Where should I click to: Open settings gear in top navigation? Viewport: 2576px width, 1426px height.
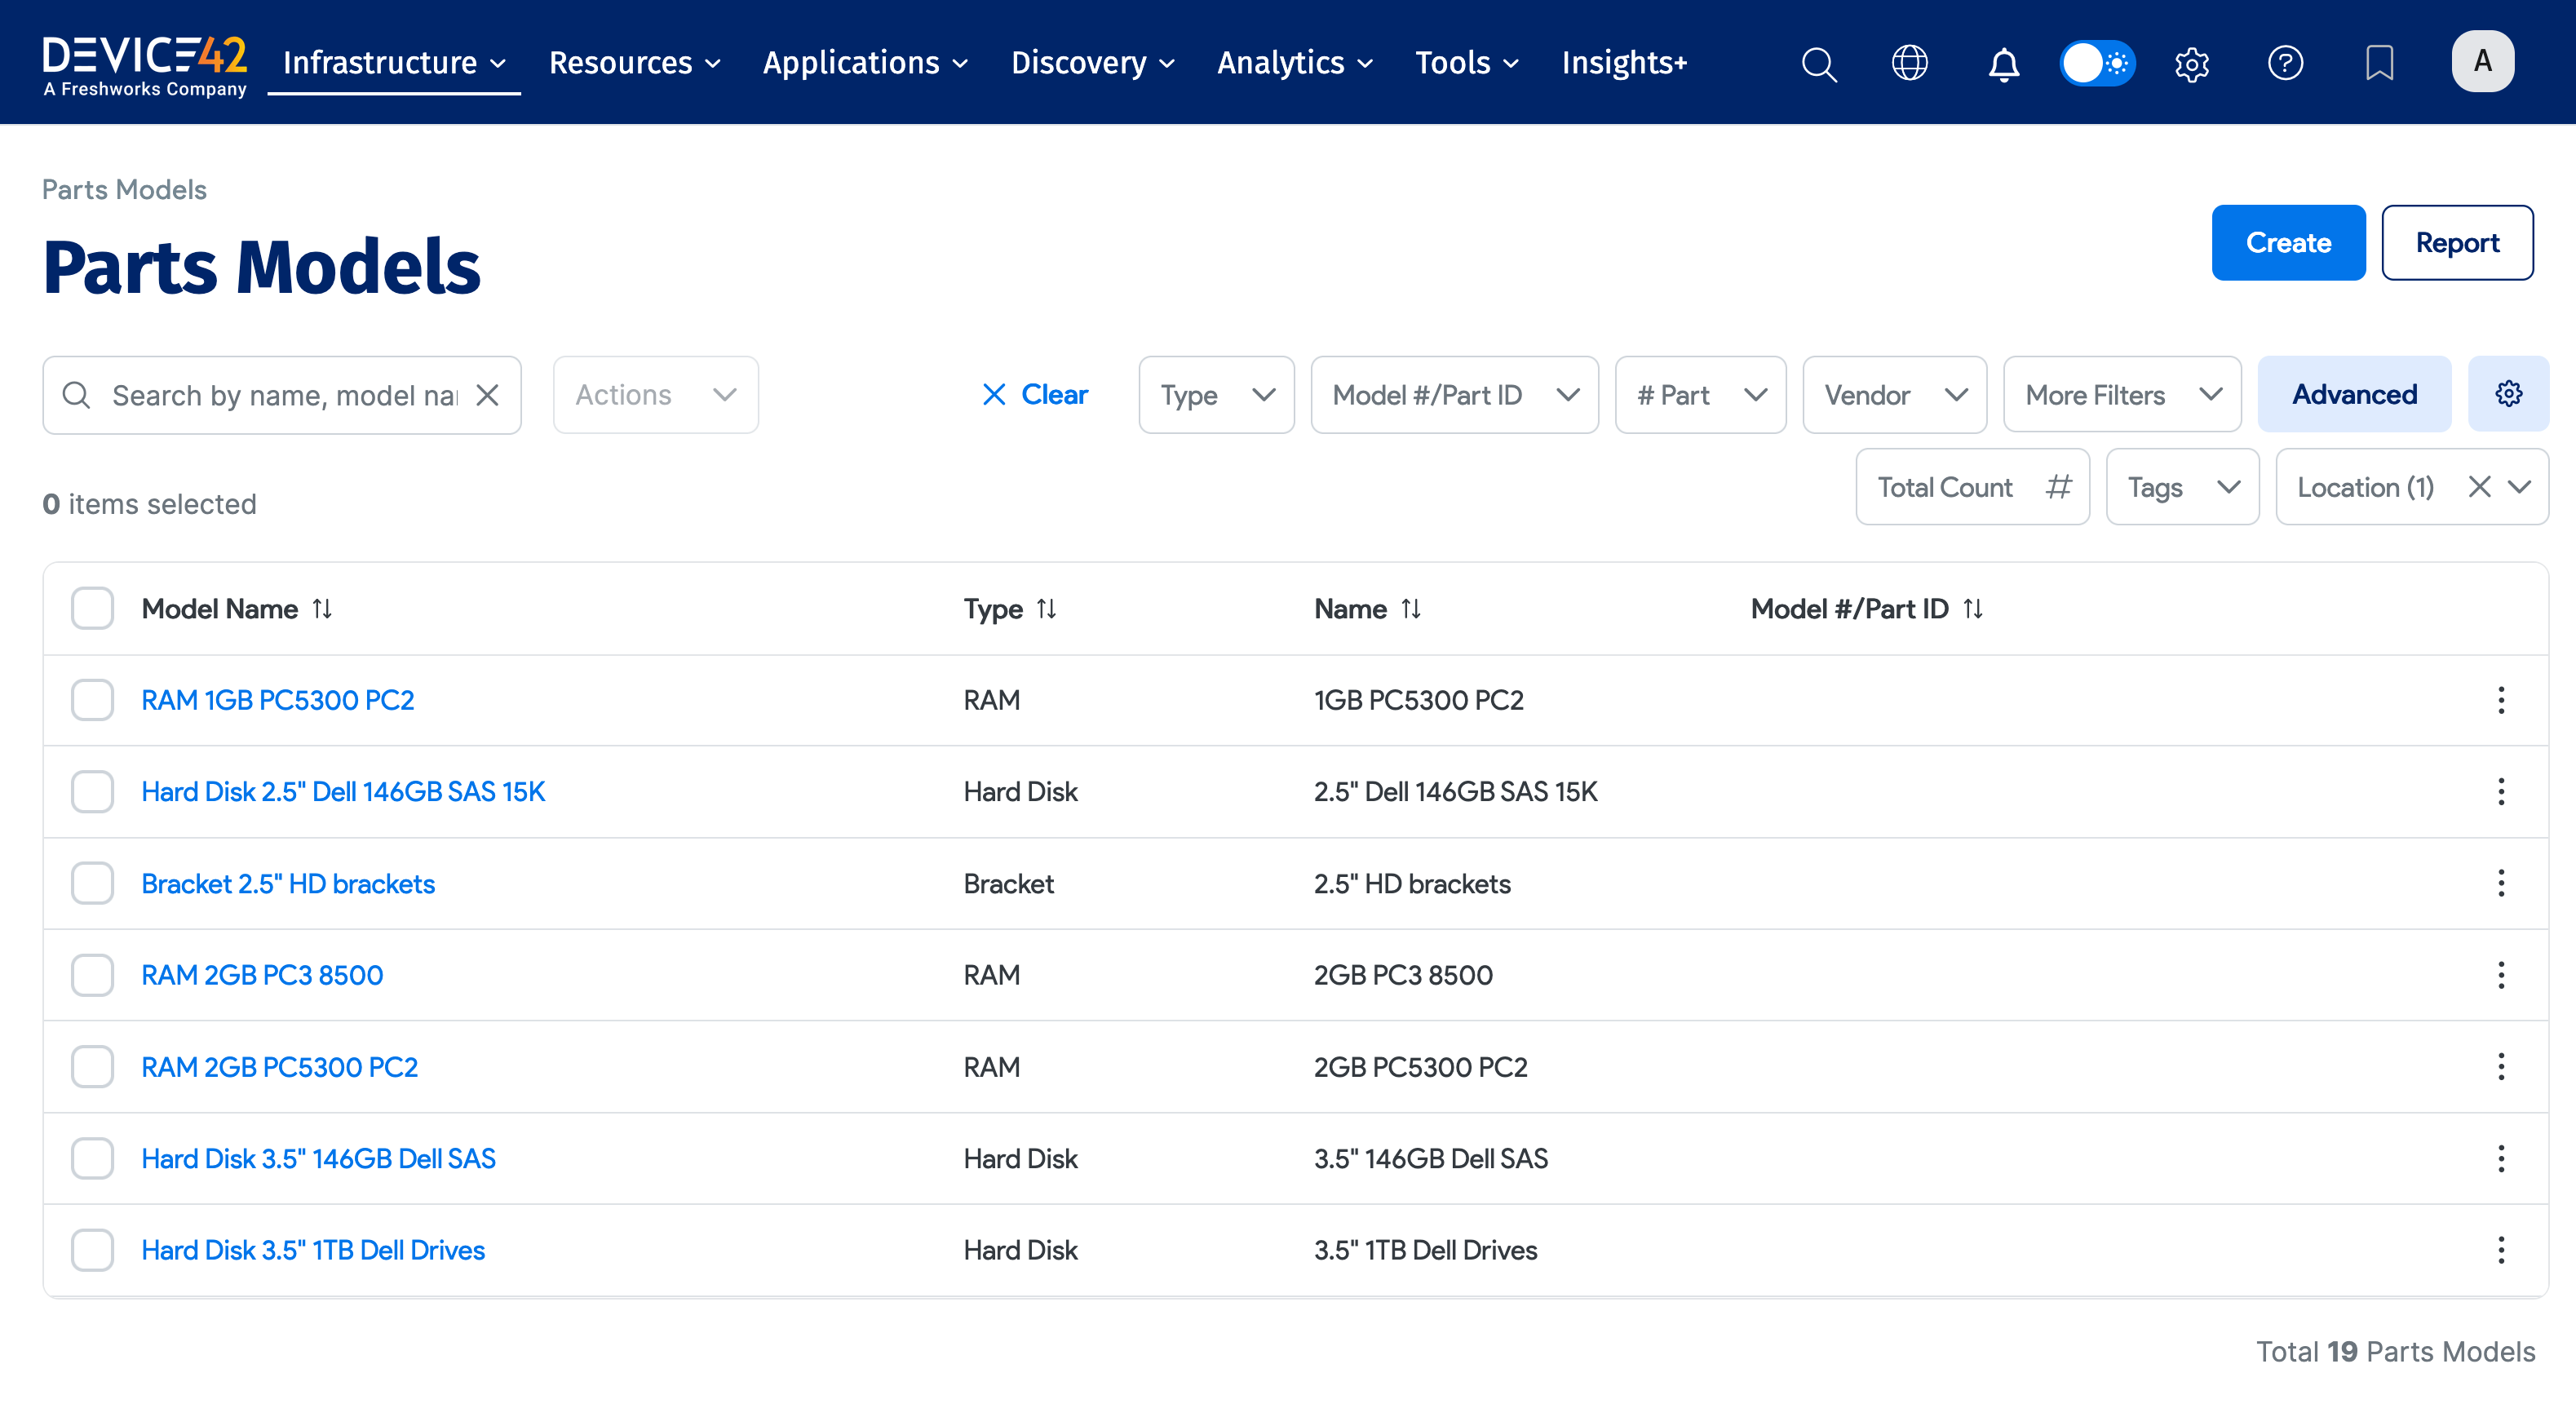(2191, 63)
